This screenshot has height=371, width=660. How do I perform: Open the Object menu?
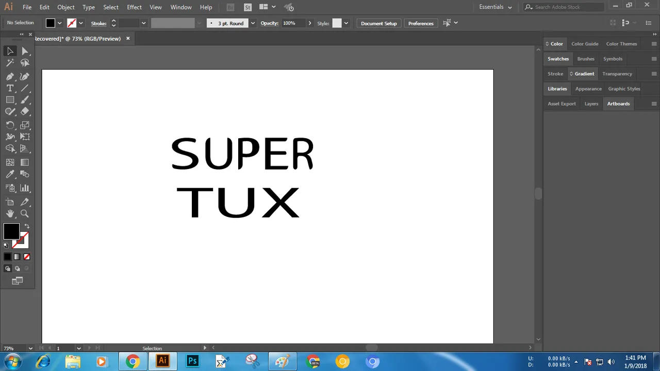65,7
